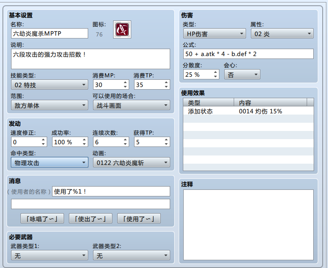Open the 命中类型 dropdown '物理攻击'
This screenshot has width=328, height=268.
coord(50,162)
